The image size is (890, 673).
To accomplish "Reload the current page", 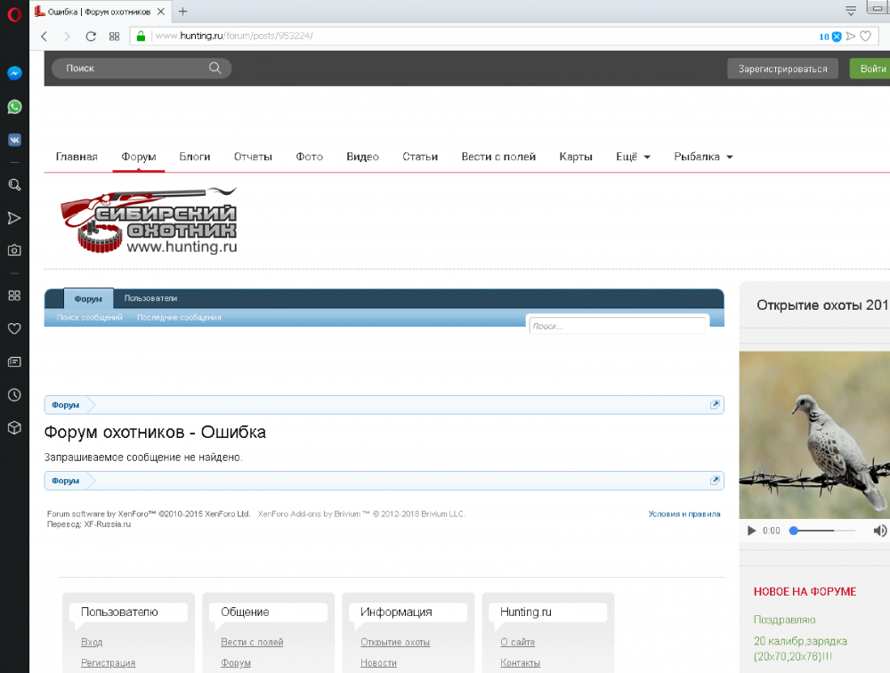I will pyautogui.click(x=90, y=36).
